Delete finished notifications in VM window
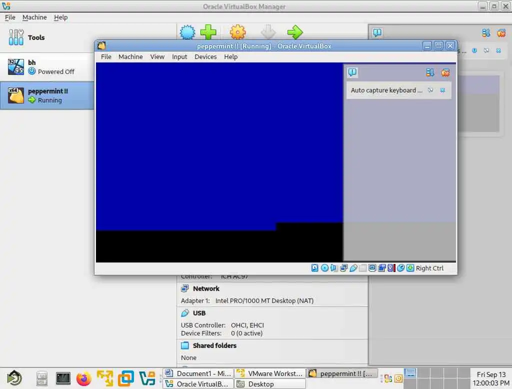Viewport: 512px width, 389px height. (445, 72)
